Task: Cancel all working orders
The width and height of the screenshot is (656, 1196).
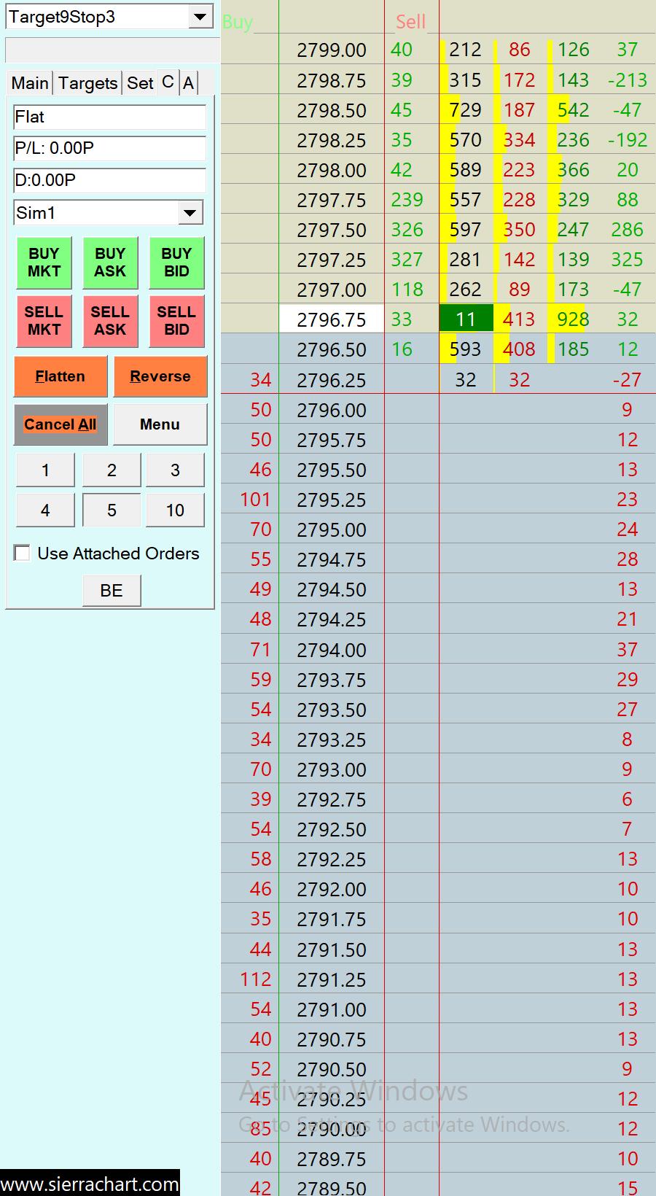Action: tap(60, 424)
